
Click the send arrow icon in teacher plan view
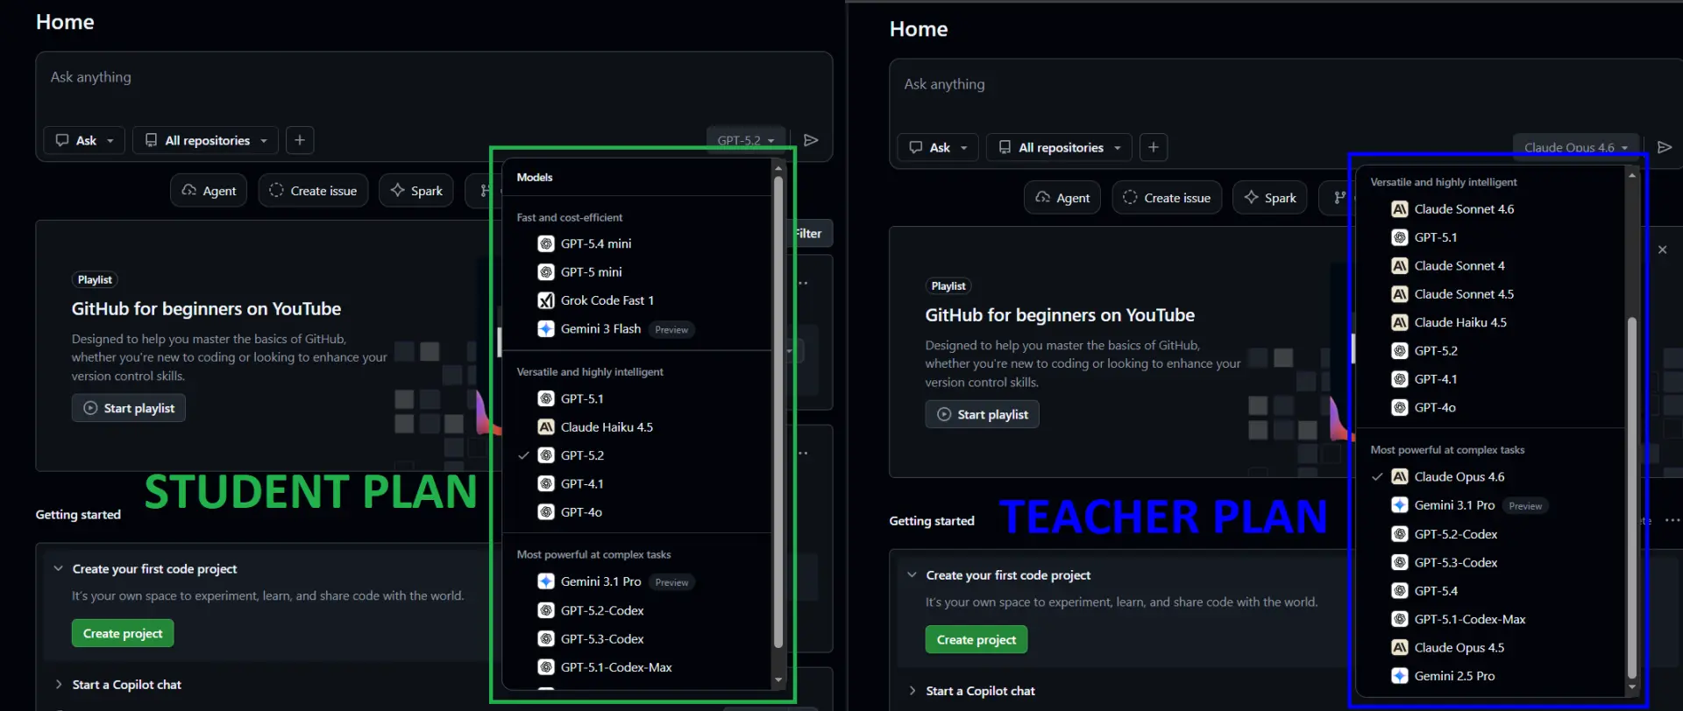[1665, 147]
